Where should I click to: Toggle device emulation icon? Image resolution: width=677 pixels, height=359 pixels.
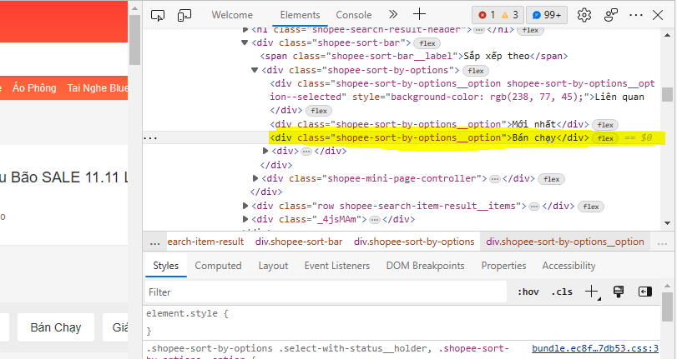[x=184, y=15]
